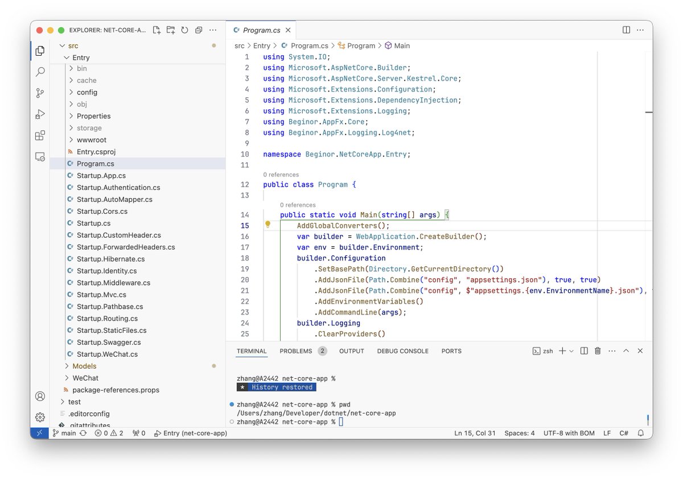
Task: Click the main branch in status bar
Action: tap(65, 433)
